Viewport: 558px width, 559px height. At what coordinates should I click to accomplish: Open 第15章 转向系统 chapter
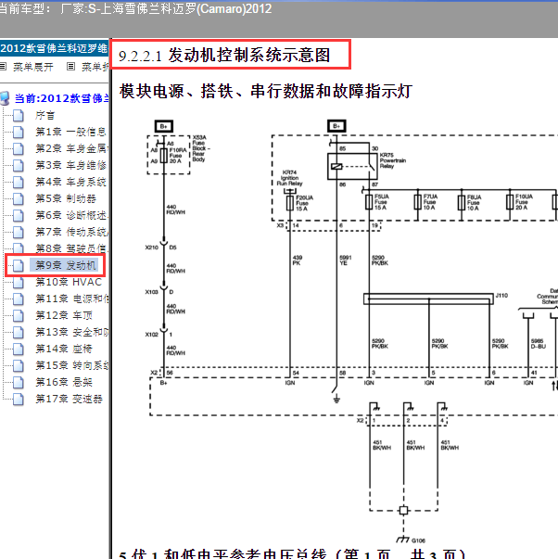[71, 366]
